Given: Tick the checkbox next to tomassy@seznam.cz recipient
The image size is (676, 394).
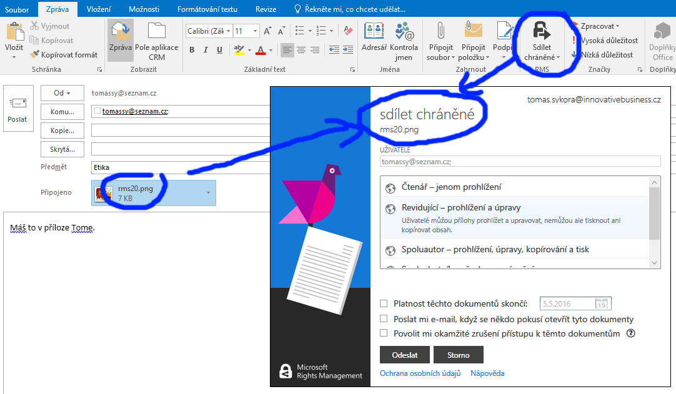Looking at the screenshot, I should tap(97, 111).
